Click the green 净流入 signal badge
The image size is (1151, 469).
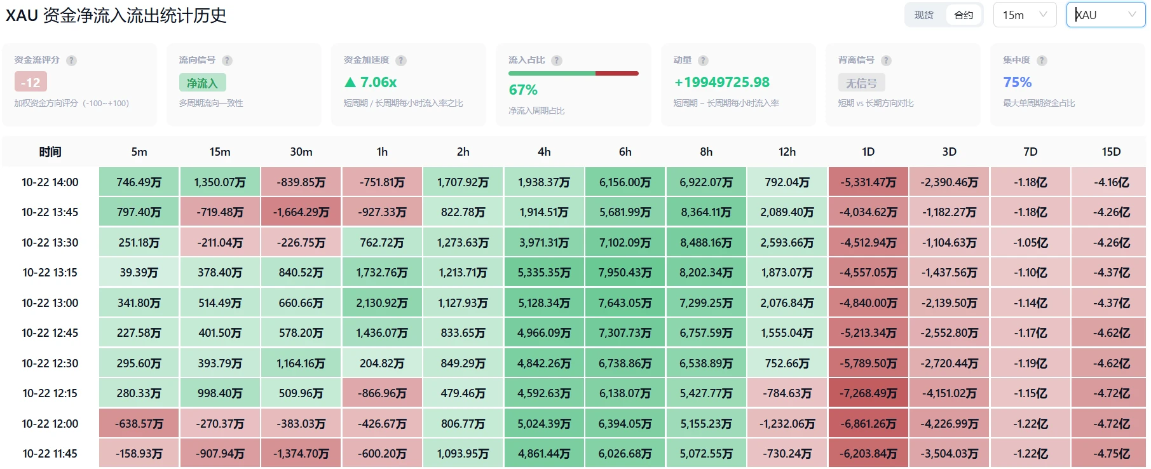(202, 83)
